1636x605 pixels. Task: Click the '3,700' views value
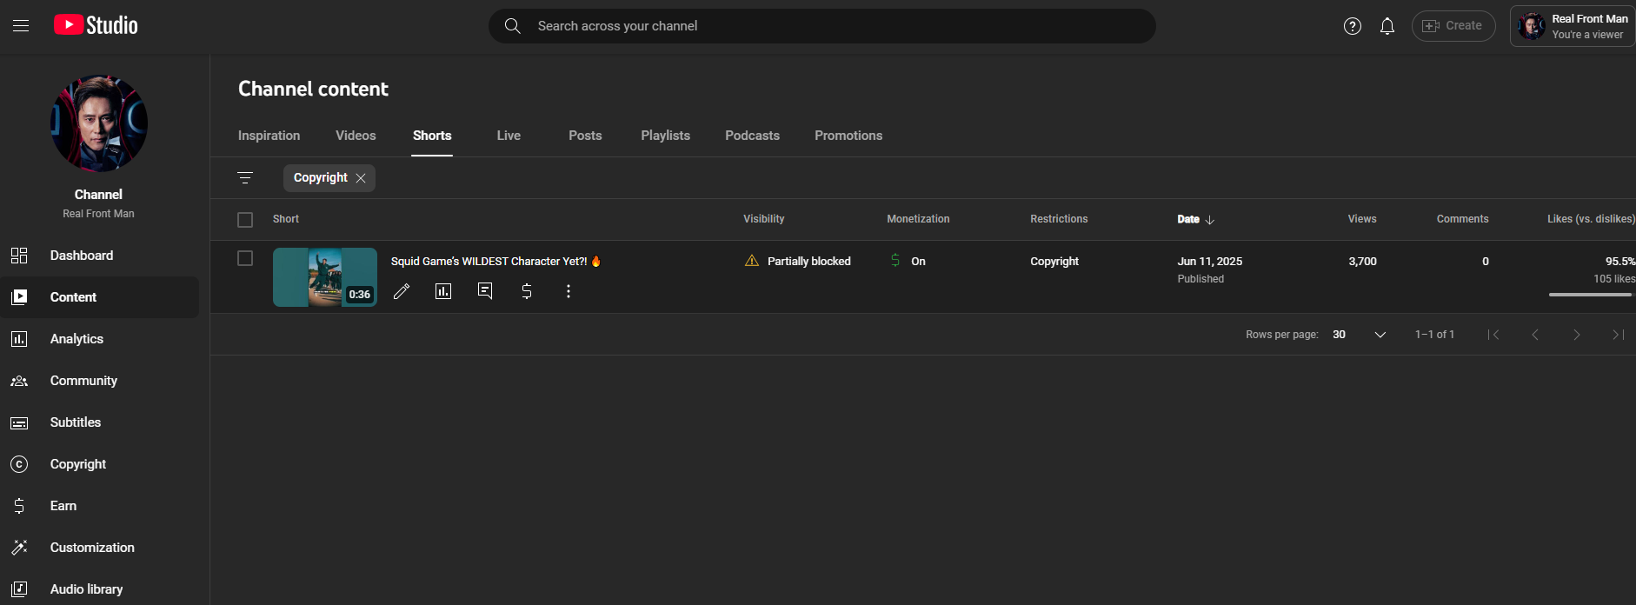click(1362, 262)
